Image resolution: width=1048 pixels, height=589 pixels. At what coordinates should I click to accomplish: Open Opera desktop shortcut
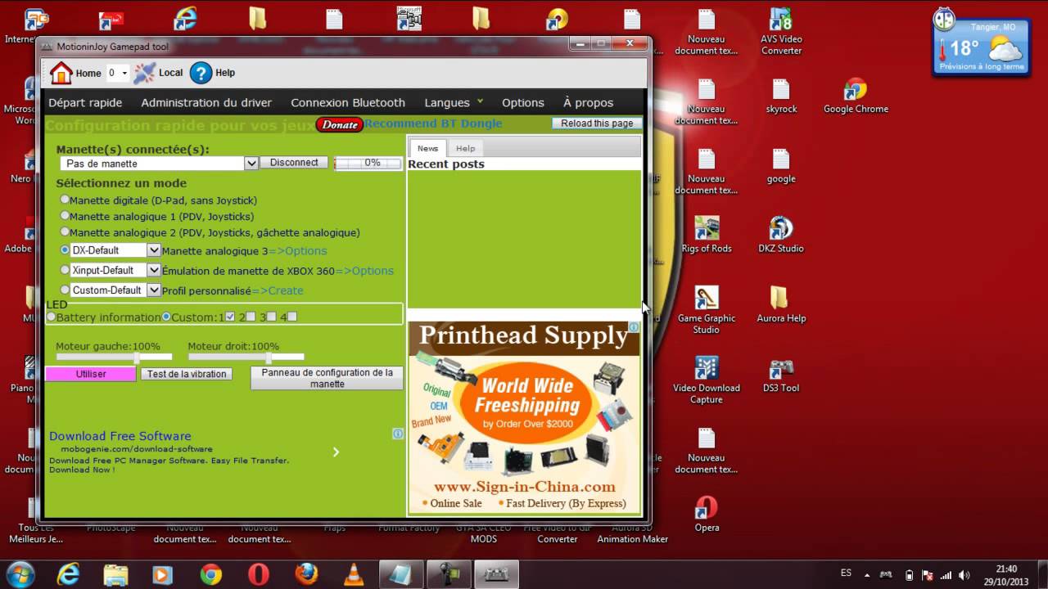(x=707, y=515)
